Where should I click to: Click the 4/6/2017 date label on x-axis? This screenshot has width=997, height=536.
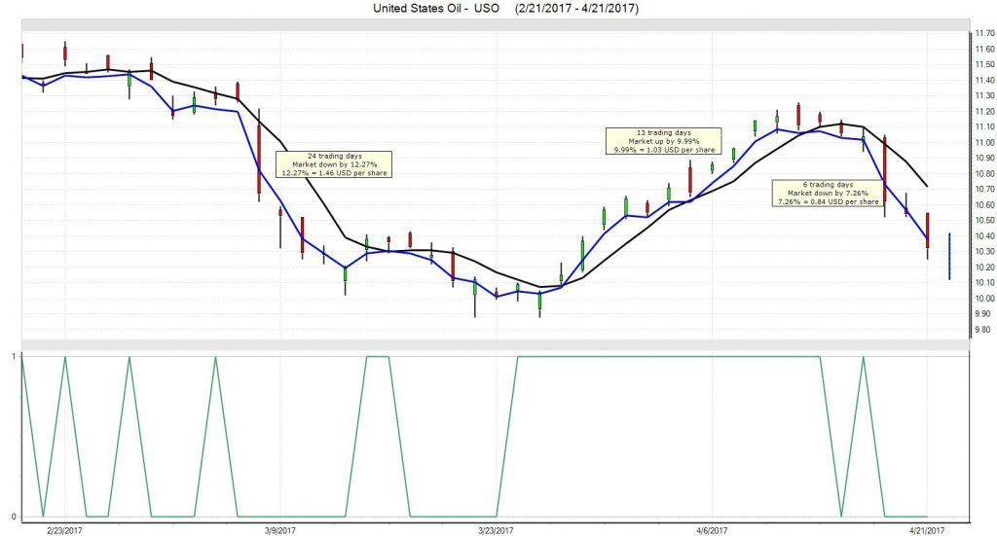click(x=712, y=530)
